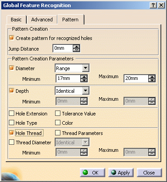Click the green OK button

tap(92, 173)
